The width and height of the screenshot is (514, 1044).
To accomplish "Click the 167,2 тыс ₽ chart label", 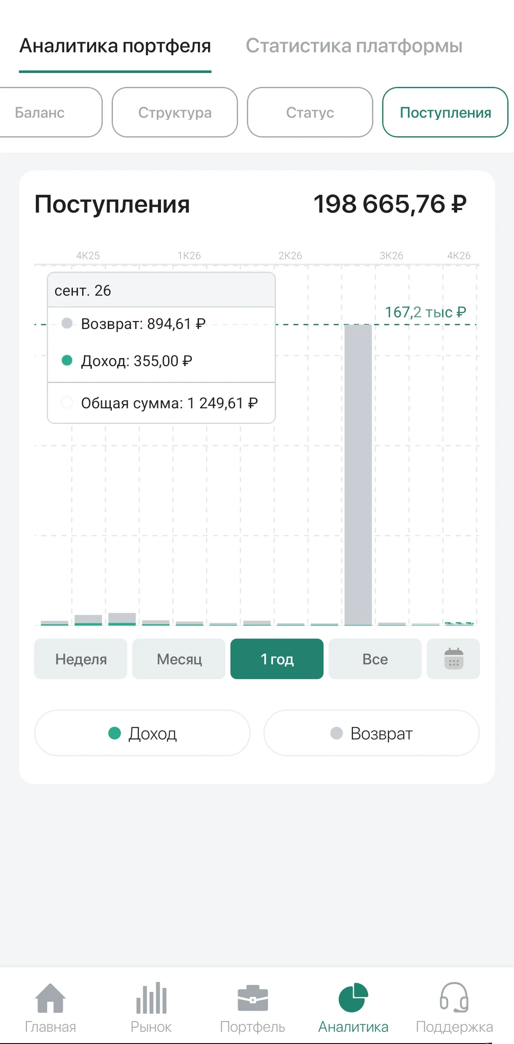I will (x=426, y=312).
